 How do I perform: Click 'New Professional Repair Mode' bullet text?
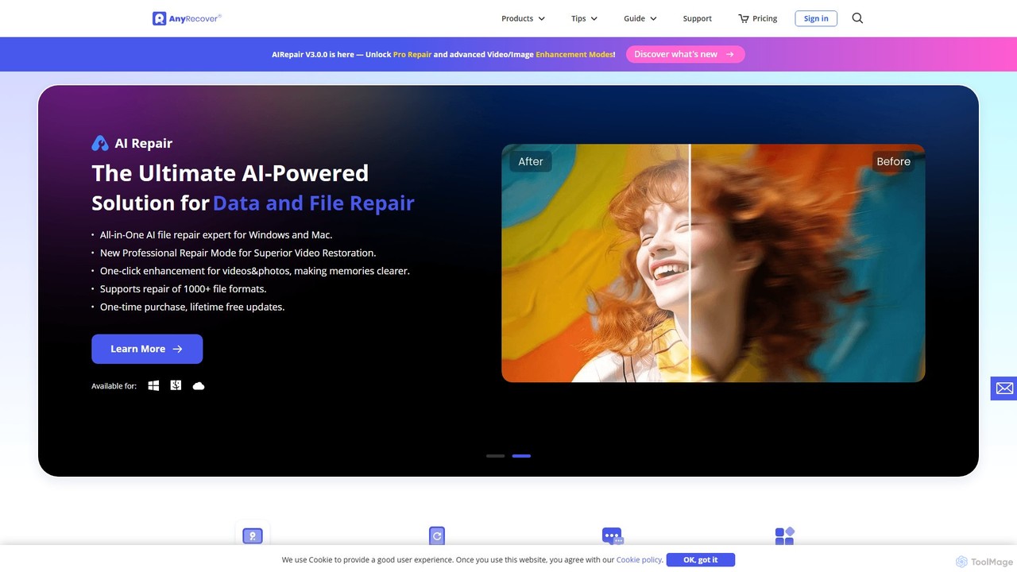point(238,253)
